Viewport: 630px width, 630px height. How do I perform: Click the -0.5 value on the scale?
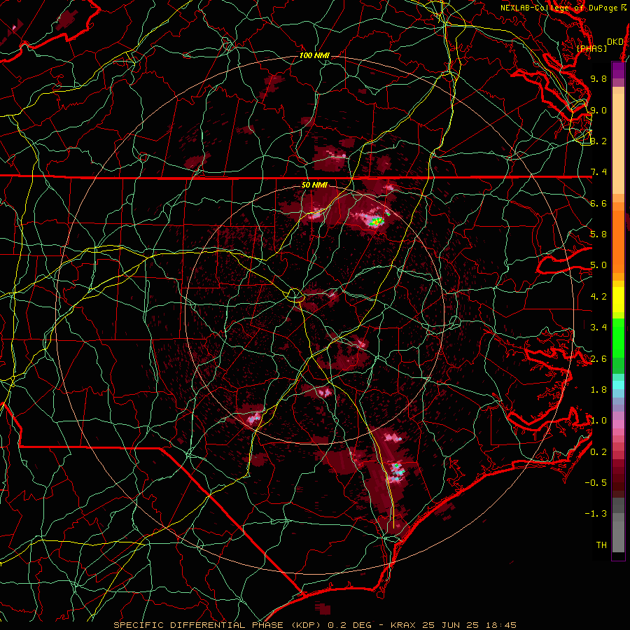(x=596, y=483)
